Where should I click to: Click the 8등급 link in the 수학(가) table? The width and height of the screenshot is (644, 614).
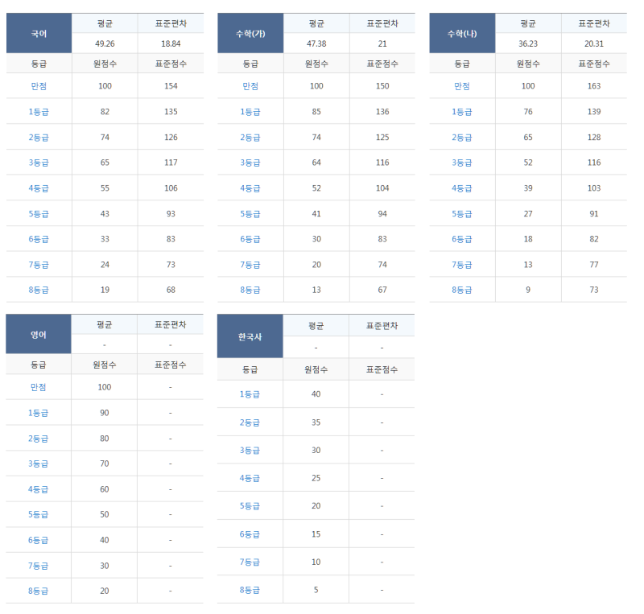[x=250, y=290]
